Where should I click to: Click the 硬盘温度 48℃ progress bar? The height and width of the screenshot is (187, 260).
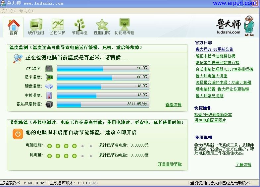pos(103,86)
